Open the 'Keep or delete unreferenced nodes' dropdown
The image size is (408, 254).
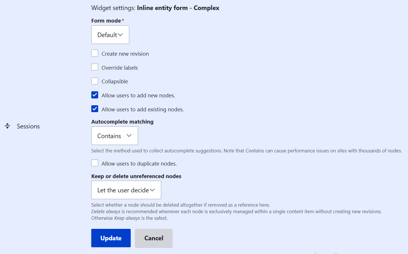[126, 190]
